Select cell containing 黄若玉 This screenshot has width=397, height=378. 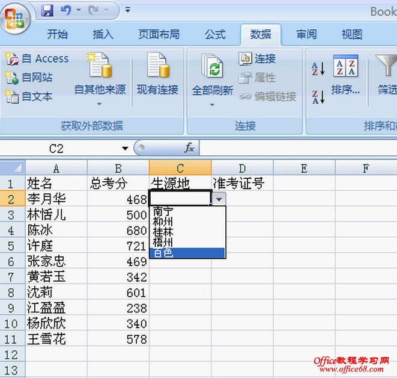[x=56, y=276]
